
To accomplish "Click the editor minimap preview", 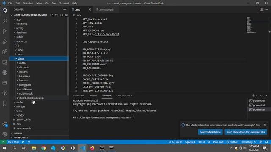I will click(251, 24).
